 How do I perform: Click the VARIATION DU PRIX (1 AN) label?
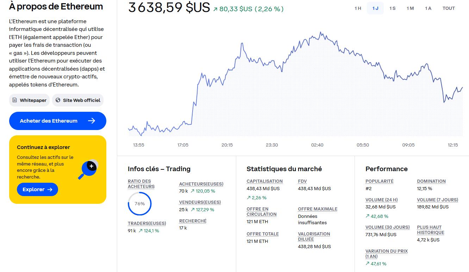point(387,254)
